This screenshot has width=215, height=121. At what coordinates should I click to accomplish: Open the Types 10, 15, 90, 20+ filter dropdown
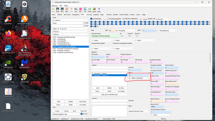pos(71,29)
